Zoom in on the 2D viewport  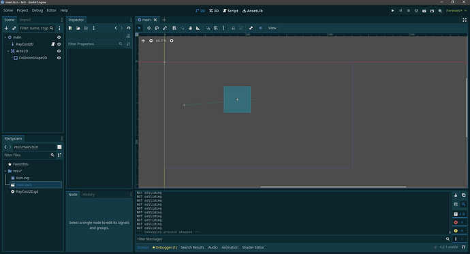[172, 41]
